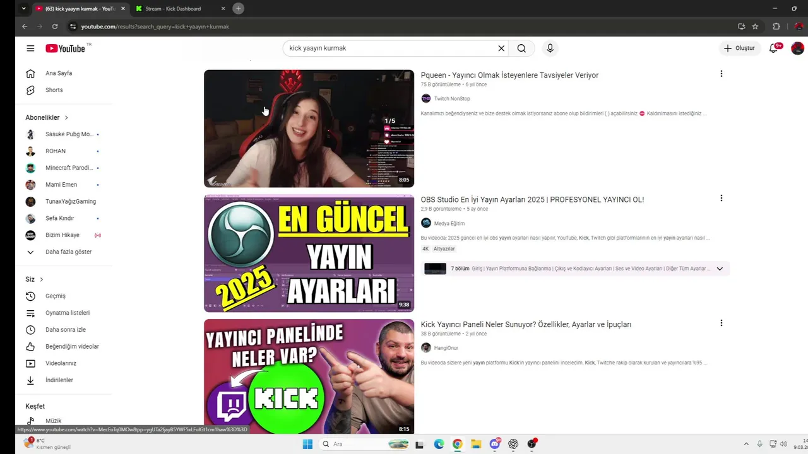Screen dimensions: 808x454
Task: Expand the 7 bölüm chapters dropdown
Action: coord(719,269)
